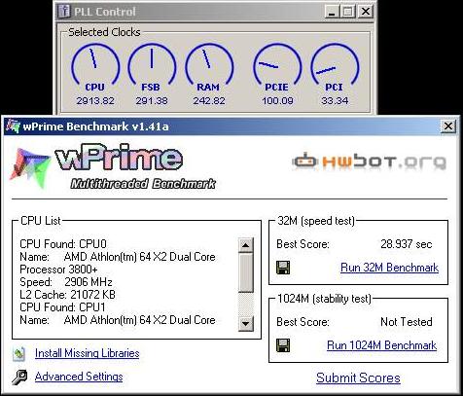Image resolution: width=463 pixels, height=396 pixels.
Task: Close the wPrime Benchmark window
Action: point(448,126)
